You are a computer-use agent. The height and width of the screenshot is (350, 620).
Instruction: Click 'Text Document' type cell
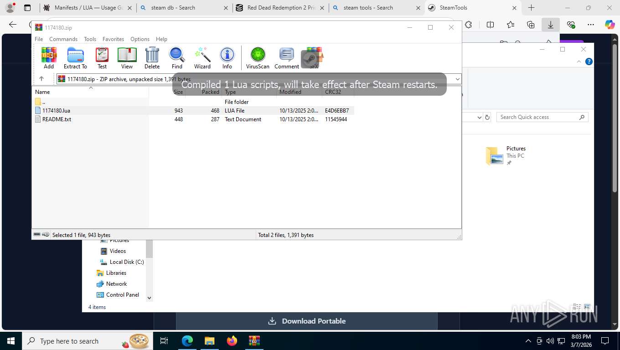tap(243, 119)
